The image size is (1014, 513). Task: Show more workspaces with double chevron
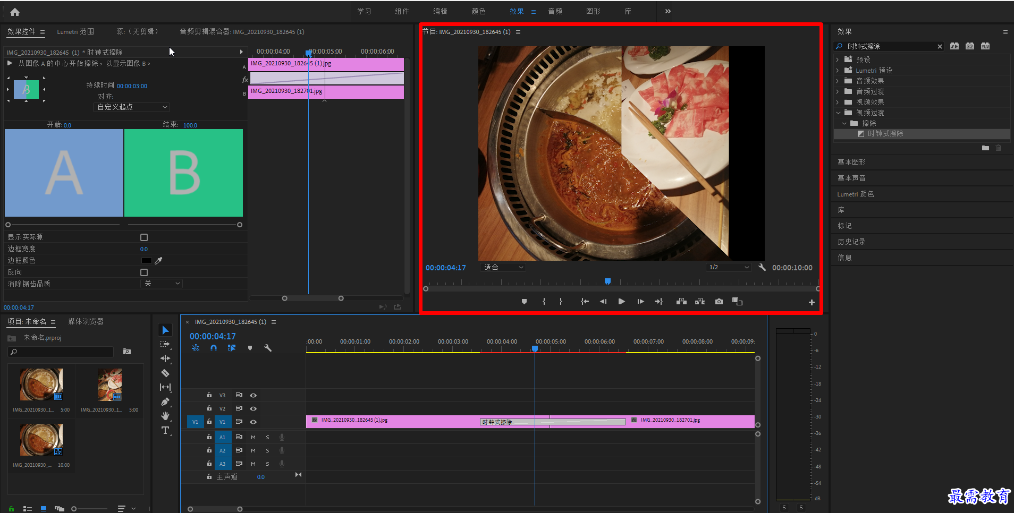click(667, 11)
